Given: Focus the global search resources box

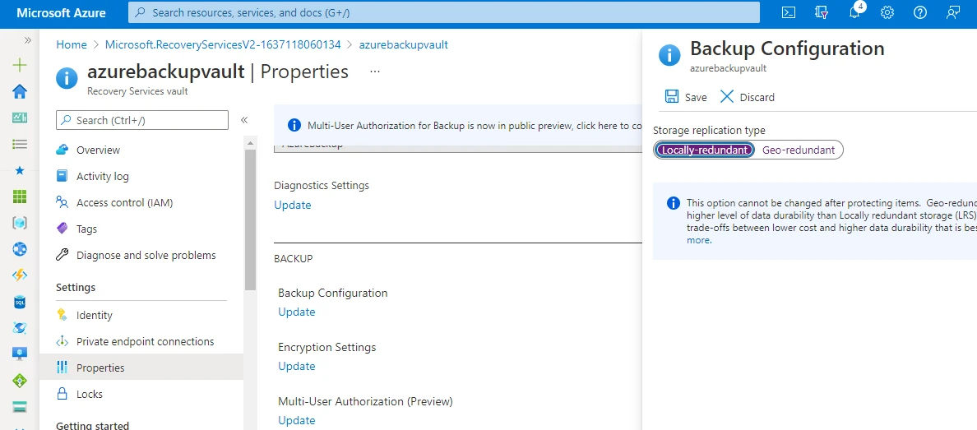Looking at the screenshot, I should (x=443, y=12).
